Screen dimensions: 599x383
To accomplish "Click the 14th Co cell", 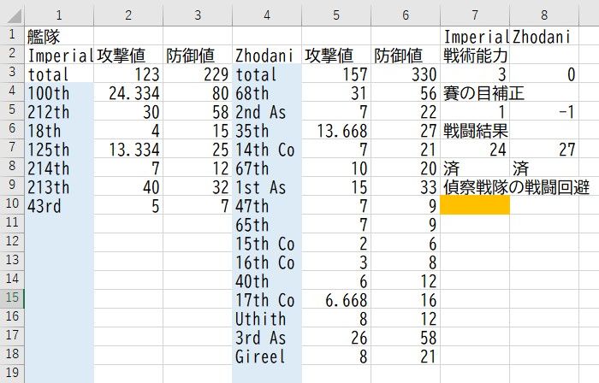I will coord(267,149).
